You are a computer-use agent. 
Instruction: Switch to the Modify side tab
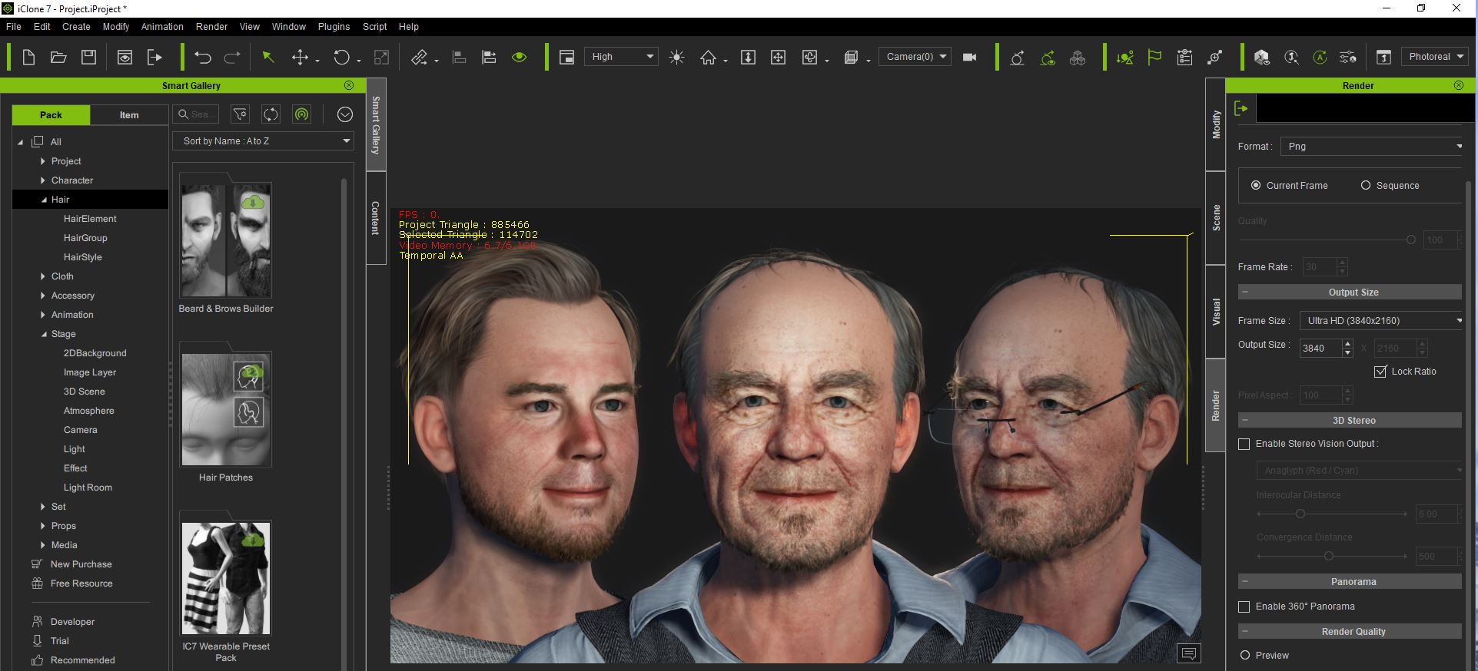point(1216,124)
